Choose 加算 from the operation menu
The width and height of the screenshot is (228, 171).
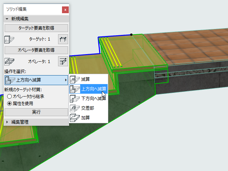point(88,118)
